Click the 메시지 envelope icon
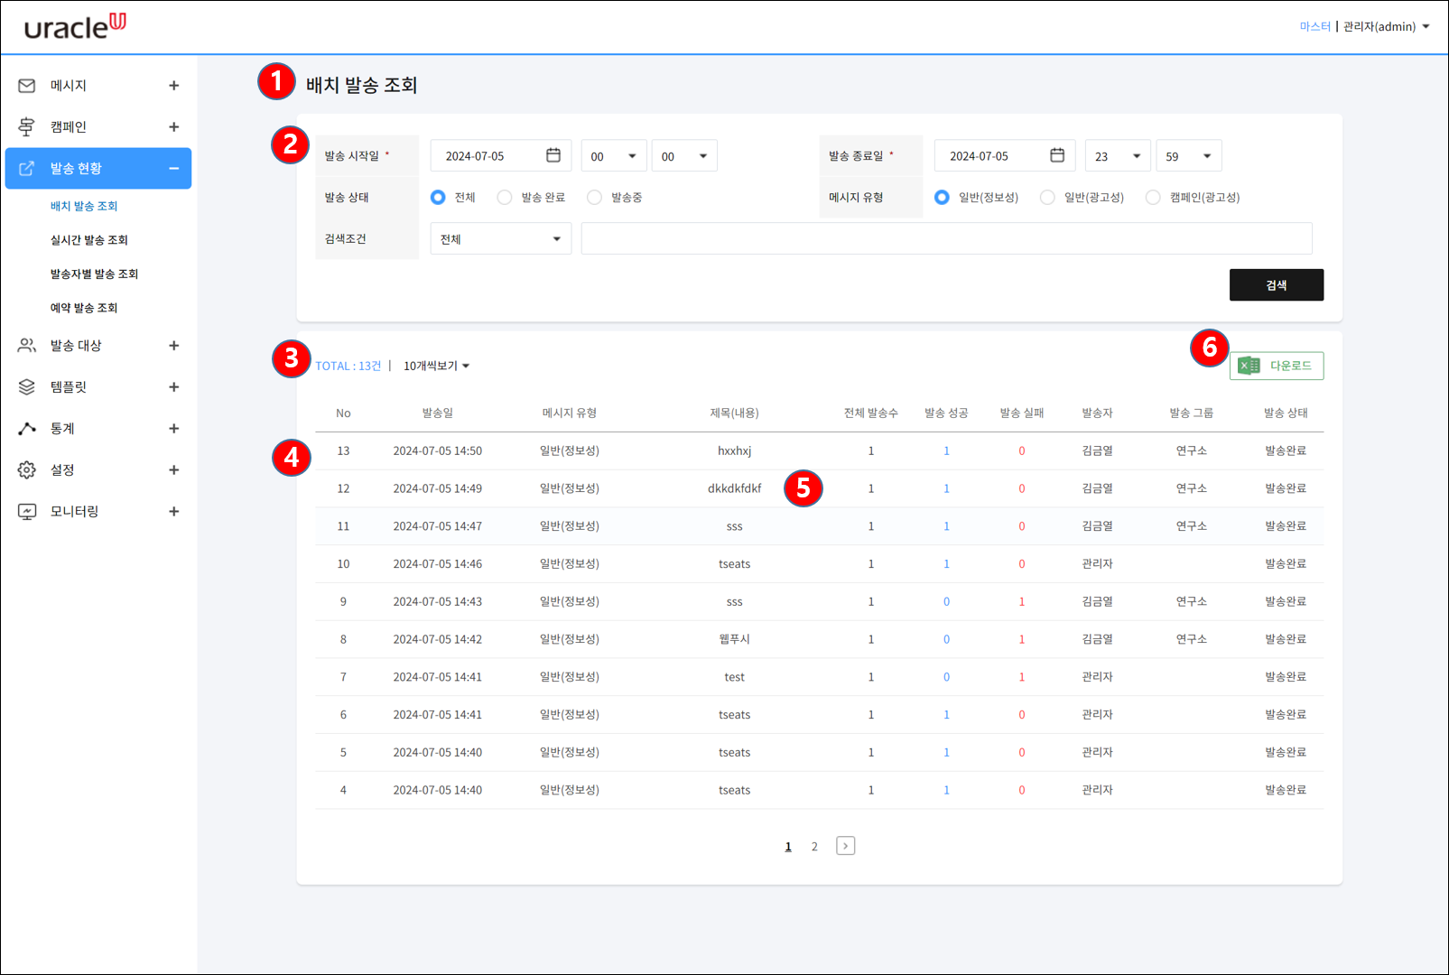Viewport: 1449px width, 975px height. pyautogui.click(x=27, y=86)
